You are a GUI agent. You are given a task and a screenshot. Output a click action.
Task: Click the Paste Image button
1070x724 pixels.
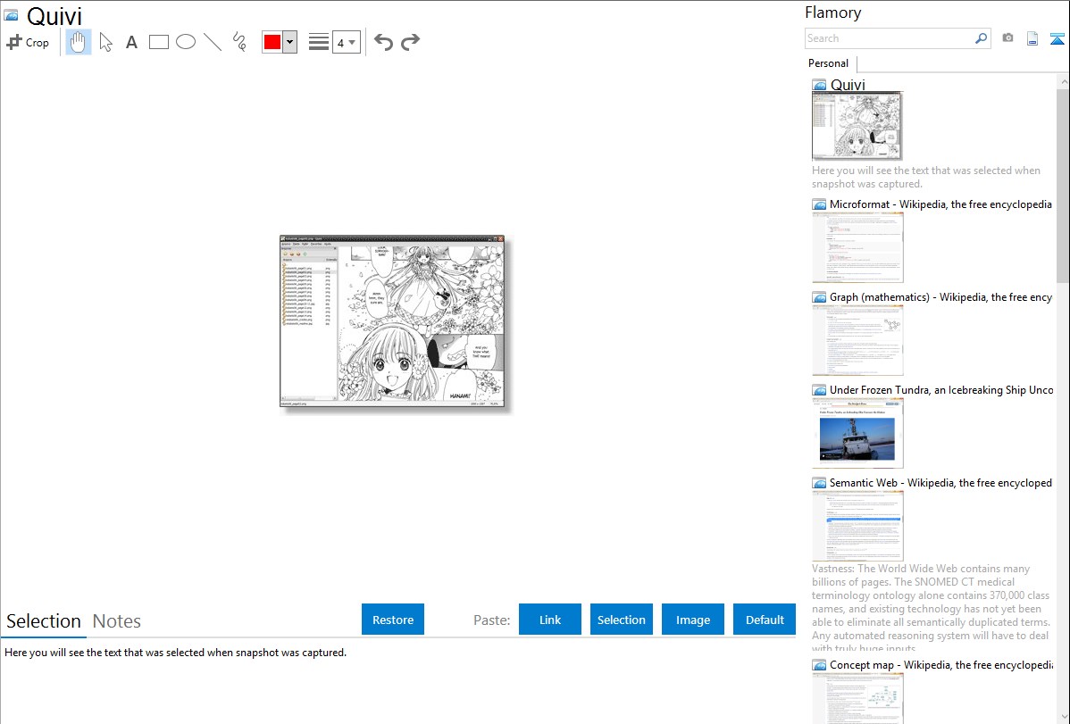click(x=693, y=620)
